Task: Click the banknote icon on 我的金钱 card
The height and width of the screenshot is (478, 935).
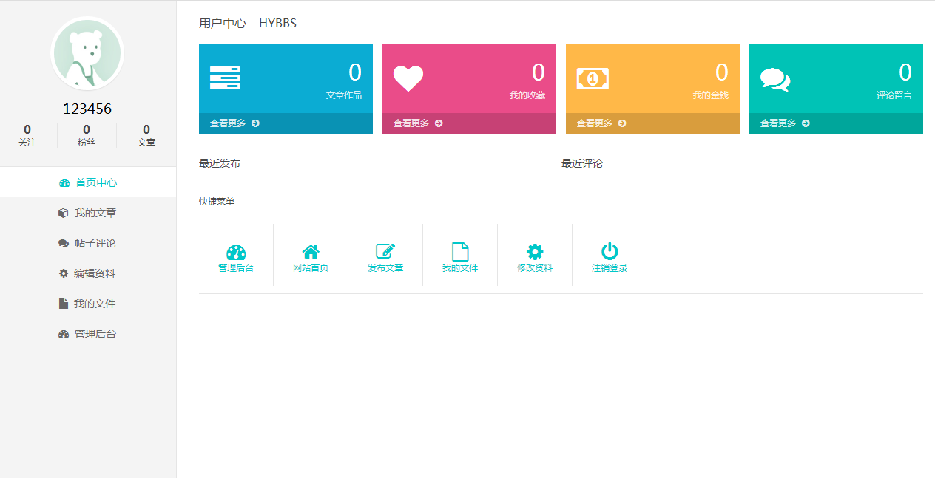Action: click(593, 78)
